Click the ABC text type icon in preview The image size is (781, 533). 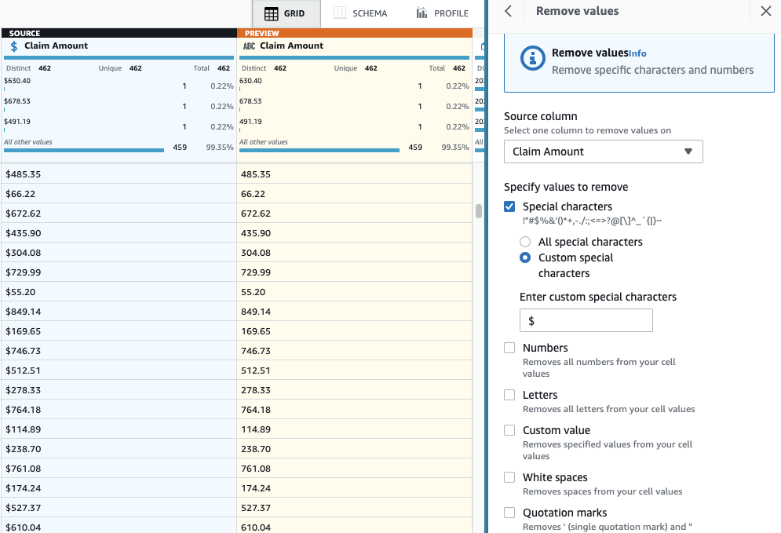pos(249,46)
